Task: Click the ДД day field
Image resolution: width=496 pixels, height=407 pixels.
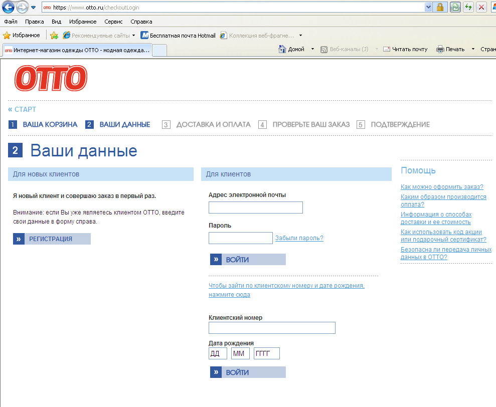Action: (x=218, y=353)
